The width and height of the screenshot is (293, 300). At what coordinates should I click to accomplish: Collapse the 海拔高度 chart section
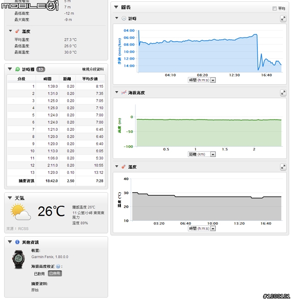[117, 92]
